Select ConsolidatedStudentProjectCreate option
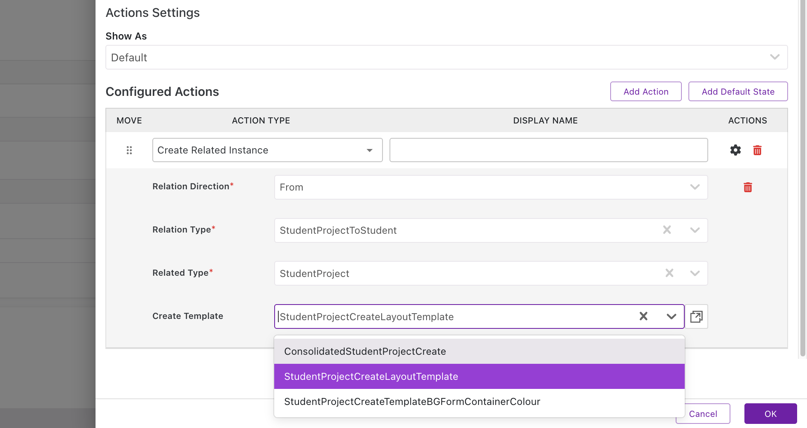 [x=479, y=351]
